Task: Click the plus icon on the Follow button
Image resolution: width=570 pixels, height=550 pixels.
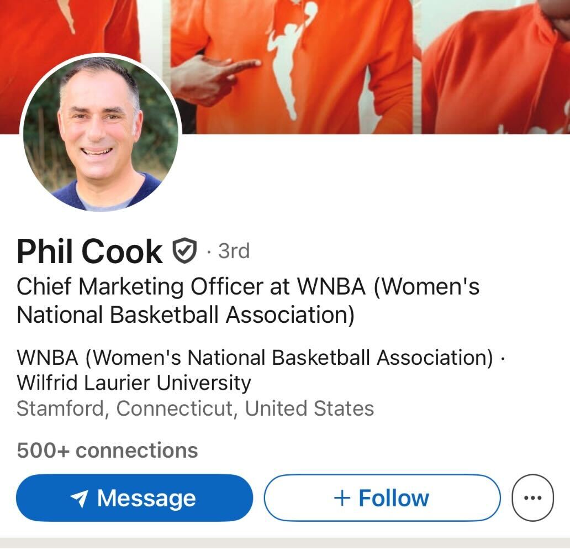Action: pos(342,497)
